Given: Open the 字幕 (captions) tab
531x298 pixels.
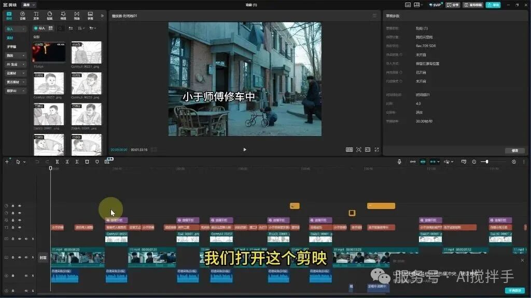Looking at the screenshot, I should tap(90, 16).
